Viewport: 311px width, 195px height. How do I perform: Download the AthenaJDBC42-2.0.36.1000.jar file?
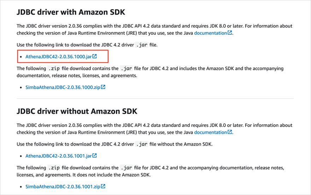click(x=58, y=57)
